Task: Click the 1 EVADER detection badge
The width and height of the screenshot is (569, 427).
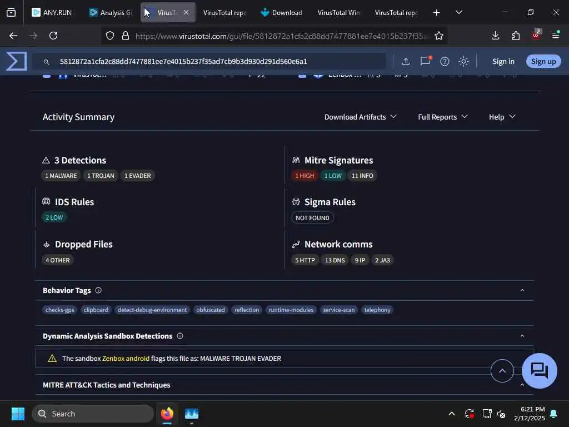Action: (x=138, y=176)
